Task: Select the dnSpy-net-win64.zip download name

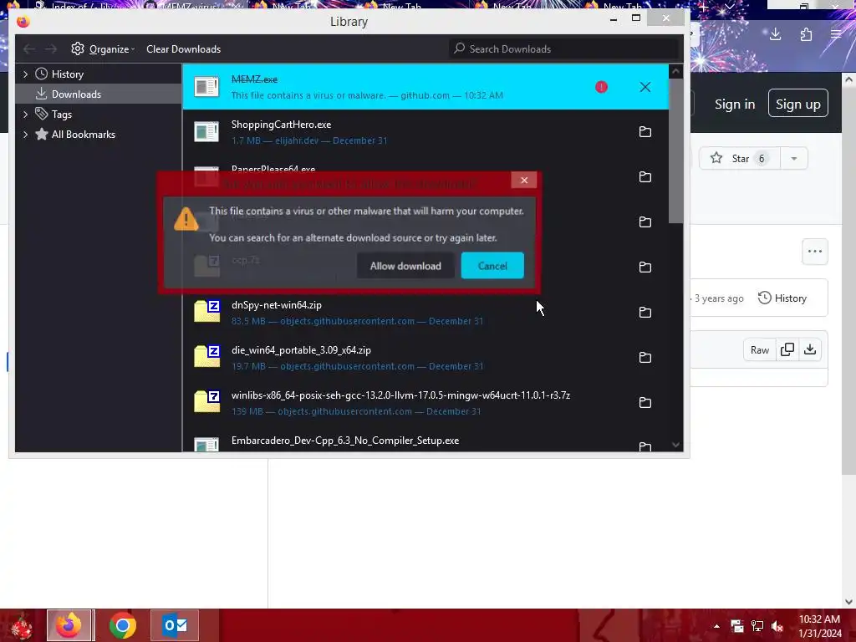Action: click(276, 305)
